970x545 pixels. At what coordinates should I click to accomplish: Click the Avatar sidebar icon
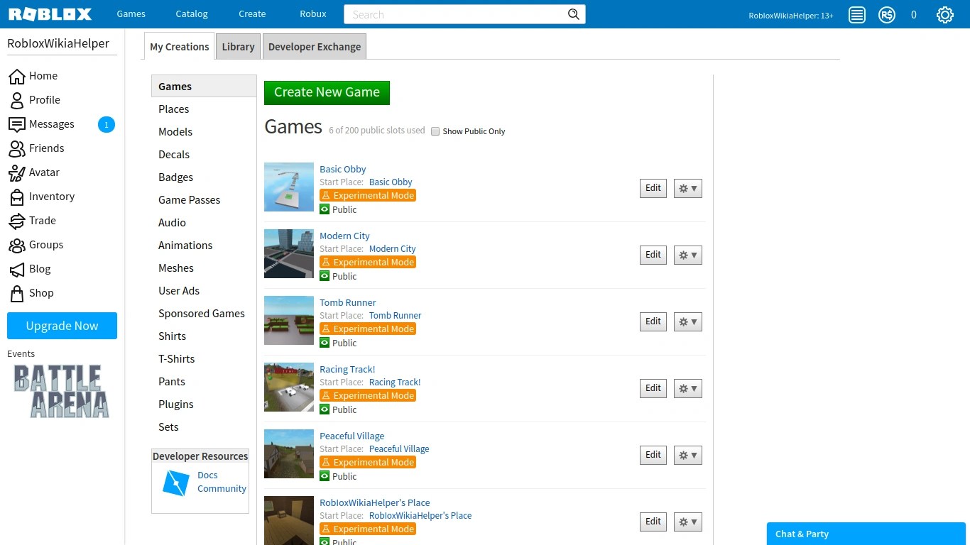[x=16, y=172]
